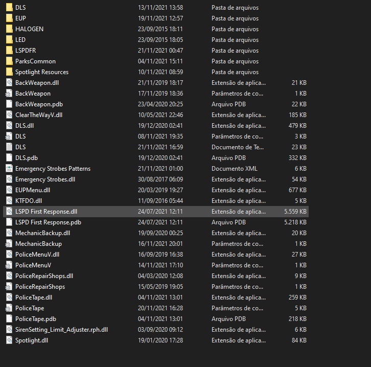Screen dimensions: 371x367
Task: Click the DLS.pdb file name
Action: tap(27, 158)
